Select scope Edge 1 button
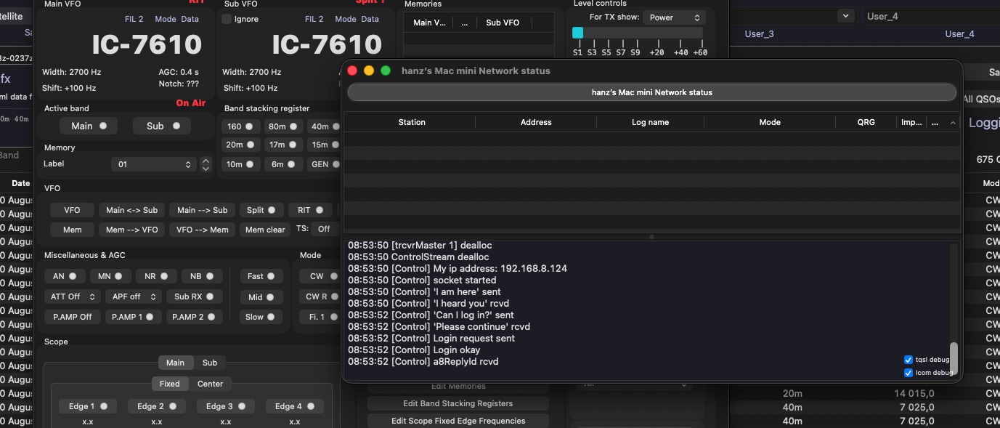 [x=88, y=406]
